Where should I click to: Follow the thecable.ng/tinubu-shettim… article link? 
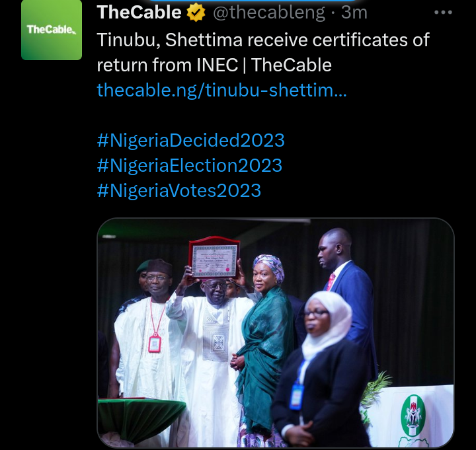point(221,90)
